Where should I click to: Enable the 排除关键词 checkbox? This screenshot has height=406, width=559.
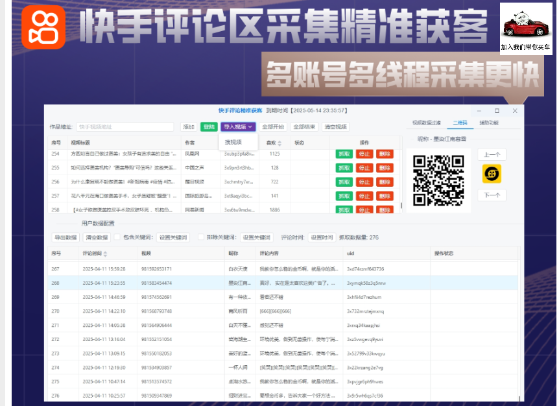[x=201, y=237]
